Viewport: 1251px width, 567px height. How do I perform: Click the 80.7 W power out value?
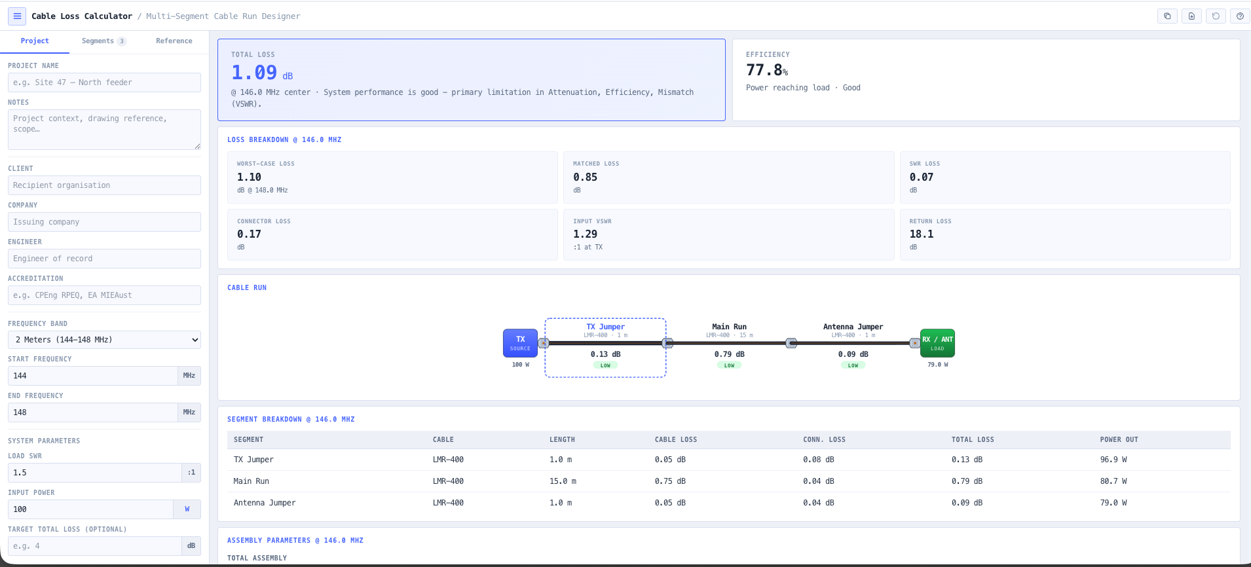point(1113,481)
